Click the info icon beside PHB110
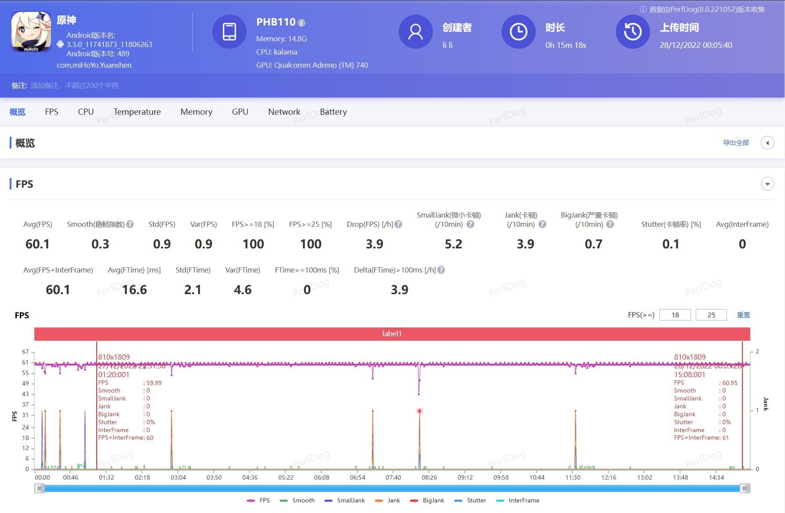 pyautogui.click(x=302, y=23)
